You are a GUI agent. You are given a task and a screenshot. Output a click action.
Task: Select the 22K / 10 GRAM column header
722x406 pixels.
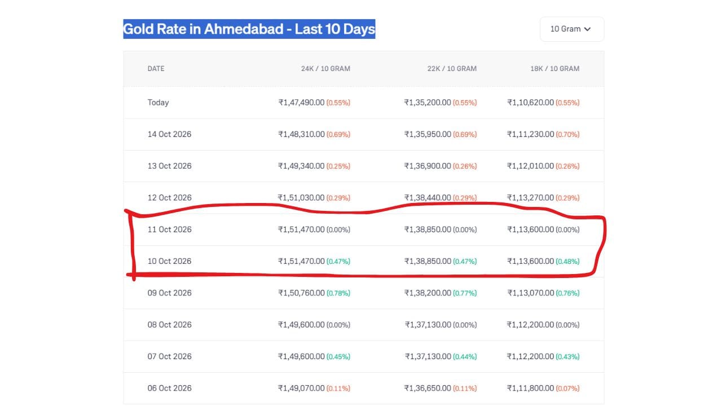pos(452,69)
